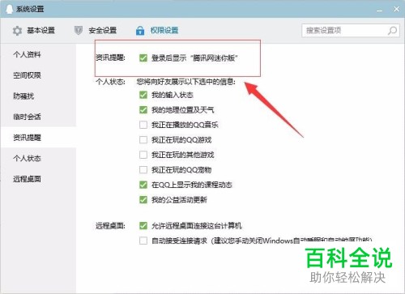
Task: Open the 临时会话 sidebar section
Action: [x=38, y=117]
